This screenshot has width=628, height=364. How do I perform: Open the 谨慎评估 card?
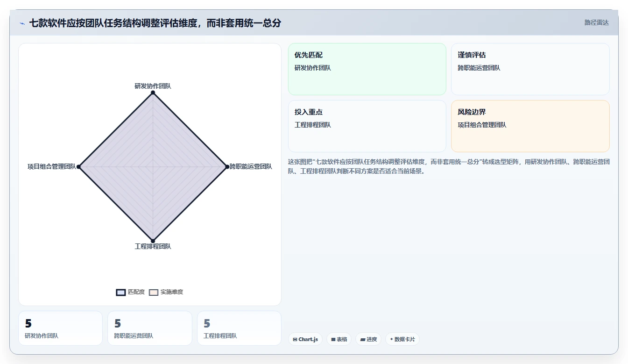(x=530, y=69)
